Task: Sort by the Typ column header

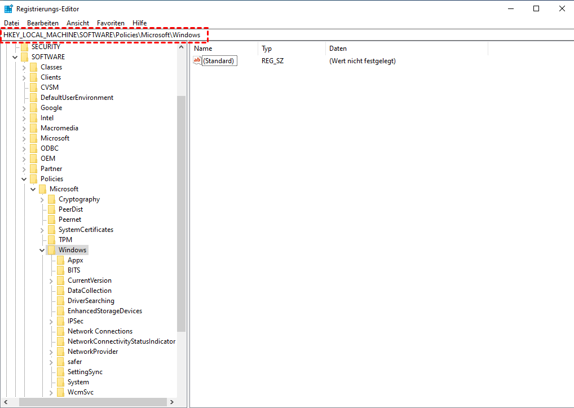Action: click(292, 49)
